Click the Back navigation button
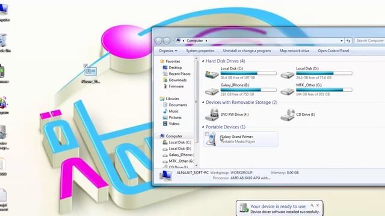The height and width of the screenshot is (216, 385). click(x=158, y=41)
